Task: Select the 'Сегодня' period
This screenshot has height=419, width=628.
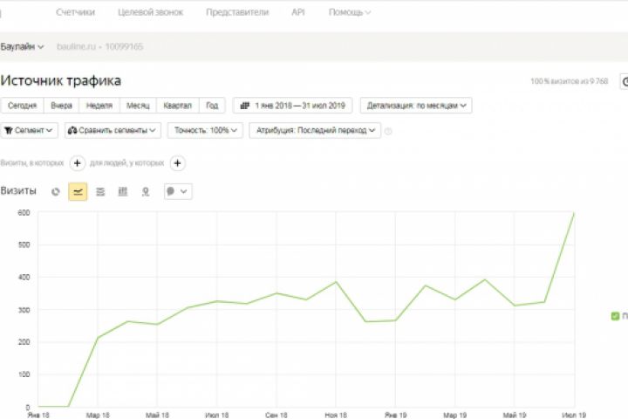Action: pos(22,106)
